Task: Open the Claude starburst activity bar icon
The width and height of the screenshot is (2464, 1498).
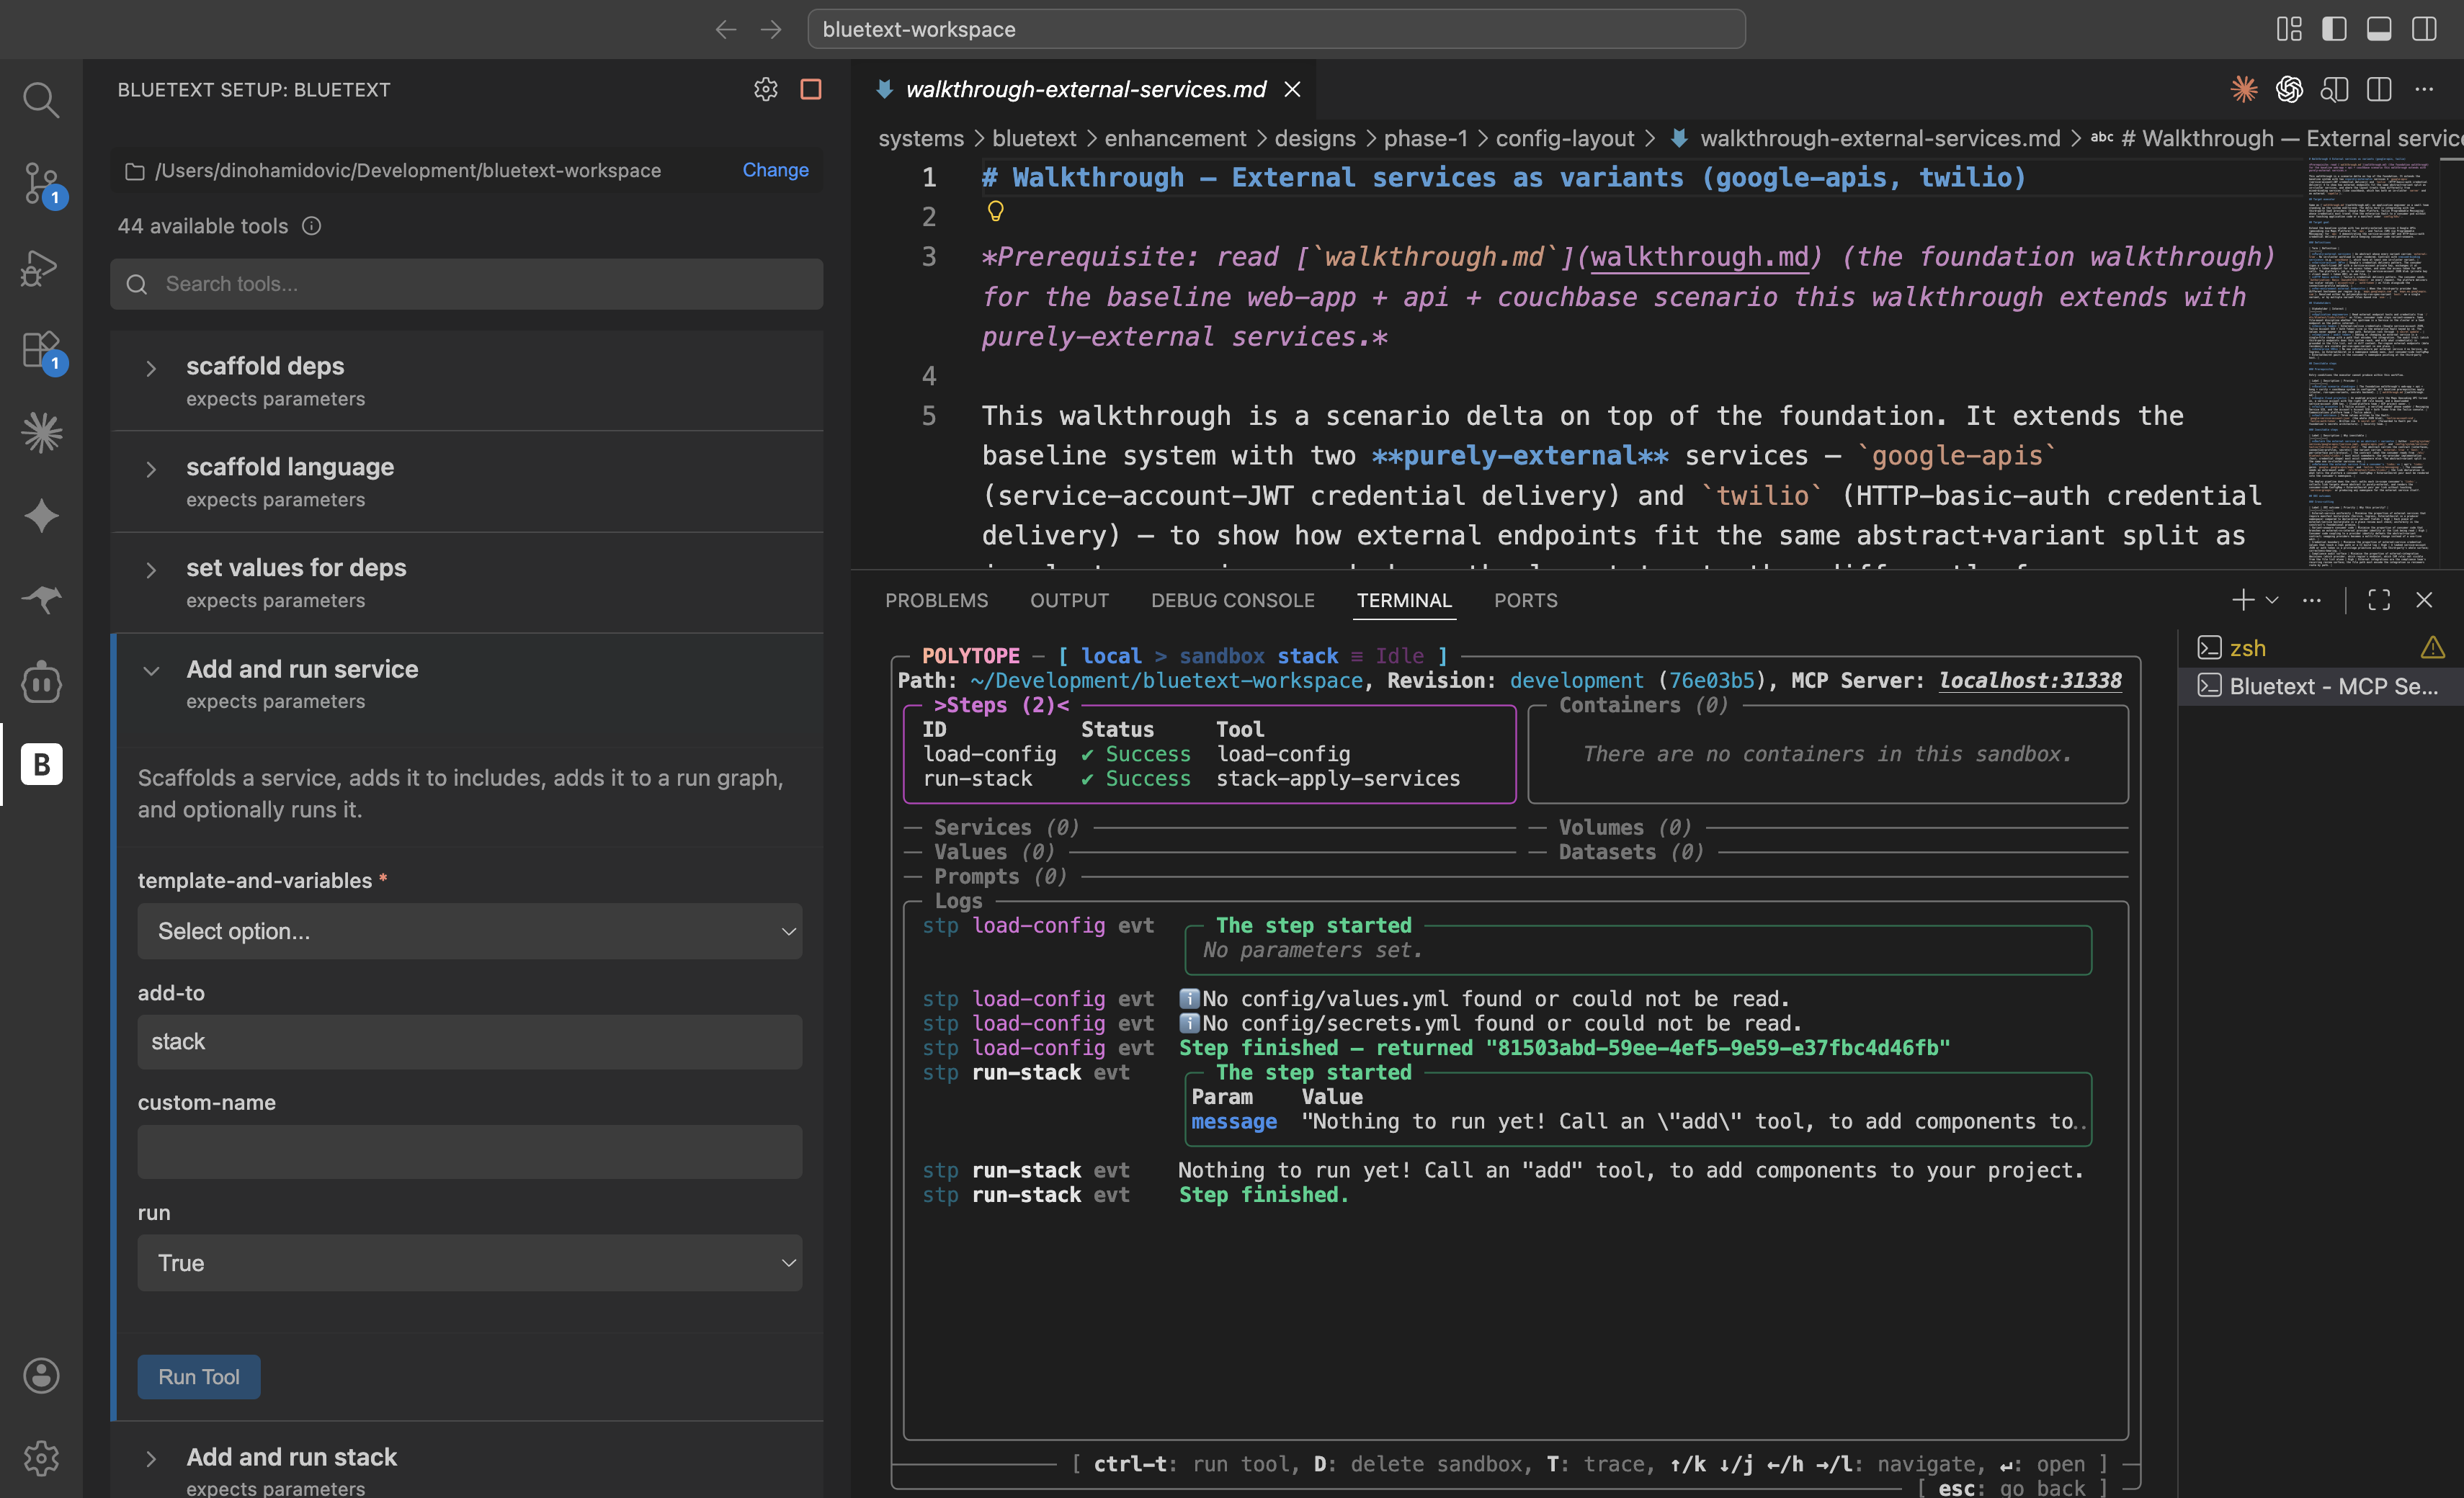Action: (41, 433)
